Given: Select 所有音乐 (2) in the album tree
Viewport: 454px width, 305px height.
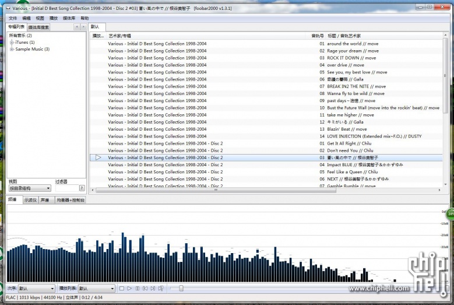Looking at the screenshot, I should 20,36.
